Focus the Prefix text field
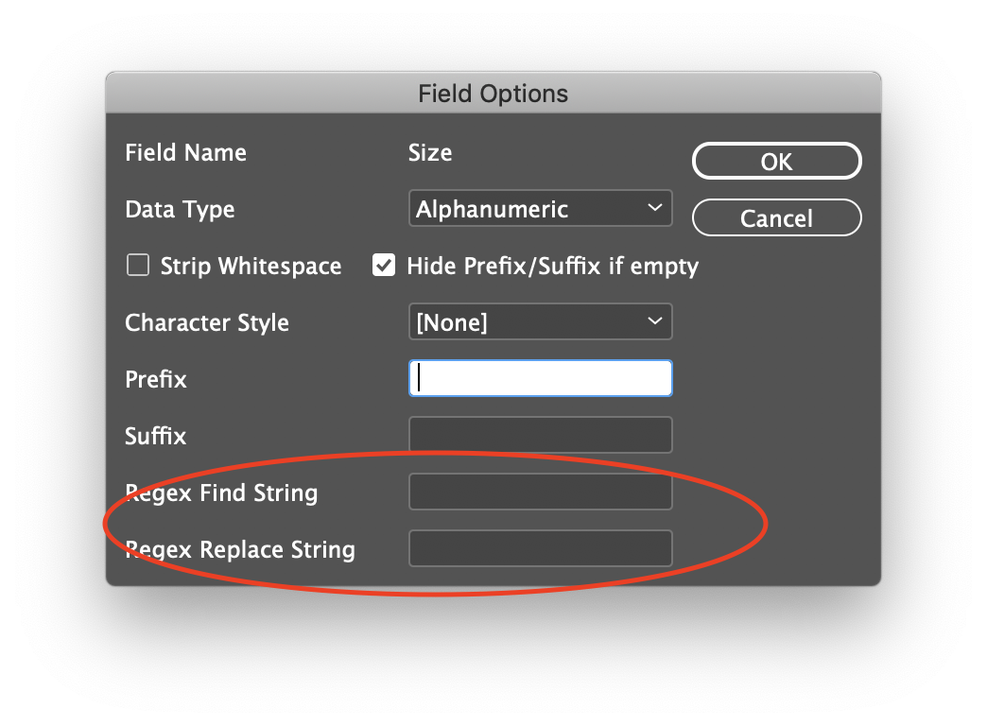This screenshot has height=726, width=987. pos(540,378)
